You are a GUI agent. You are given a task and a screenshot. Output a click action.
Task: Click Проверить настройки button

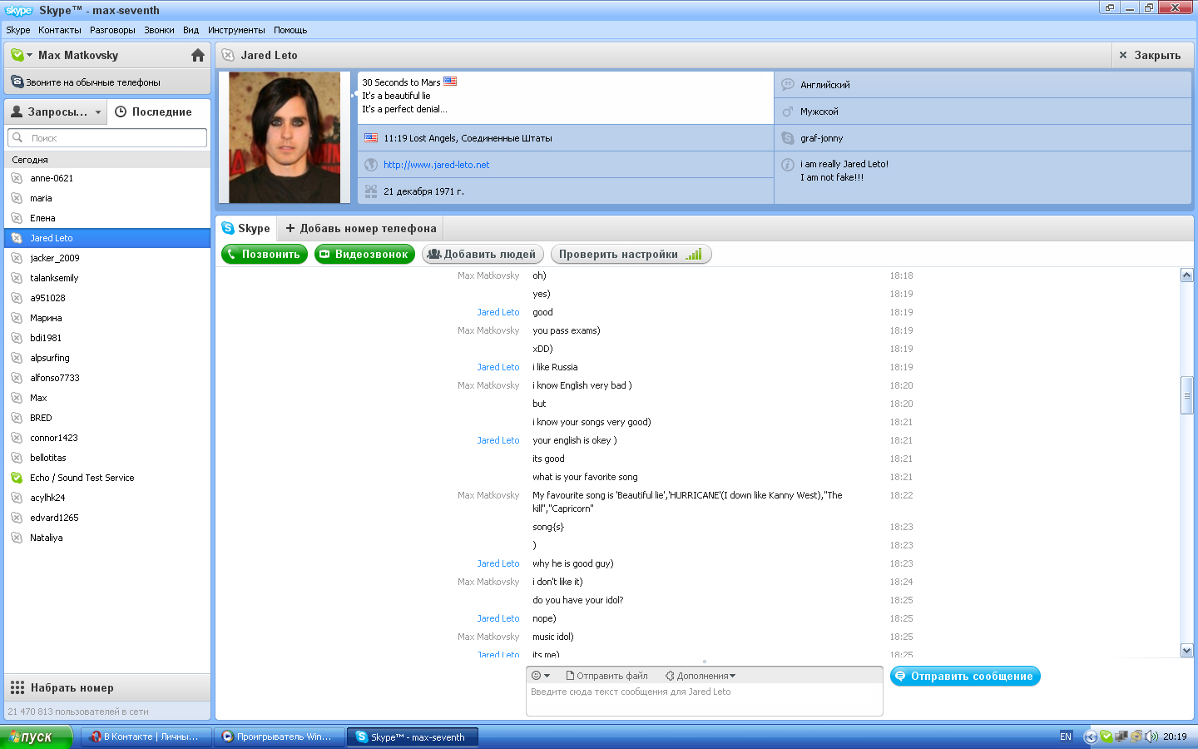click(631, 255)
